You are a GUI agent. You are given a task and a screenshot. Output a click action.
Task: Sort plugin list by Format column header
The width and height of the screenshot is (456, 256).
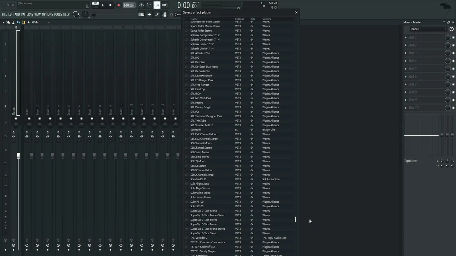(239, 19)
